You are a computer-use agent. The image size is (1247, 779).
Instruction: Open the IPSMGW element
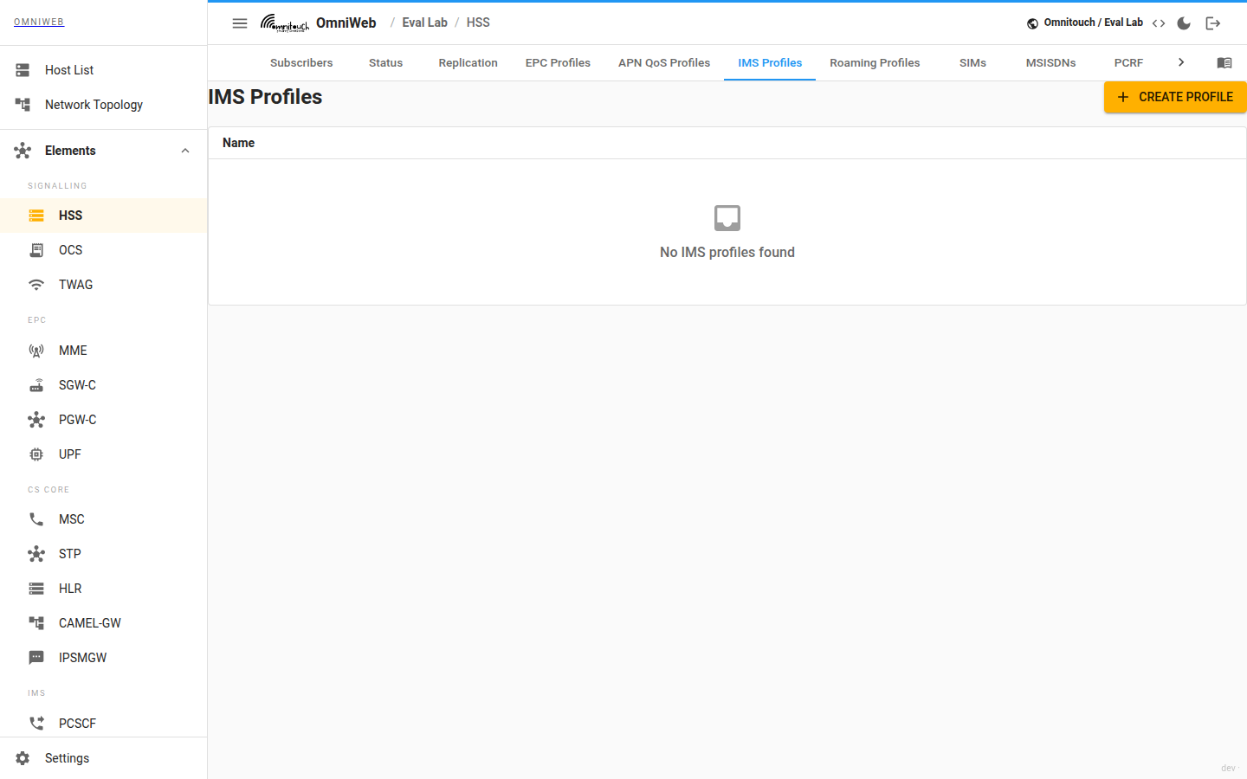(x=104, y=658)
